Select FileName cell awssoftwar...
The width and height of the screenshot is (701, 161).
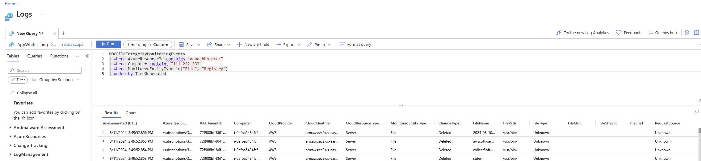point(483,141)
